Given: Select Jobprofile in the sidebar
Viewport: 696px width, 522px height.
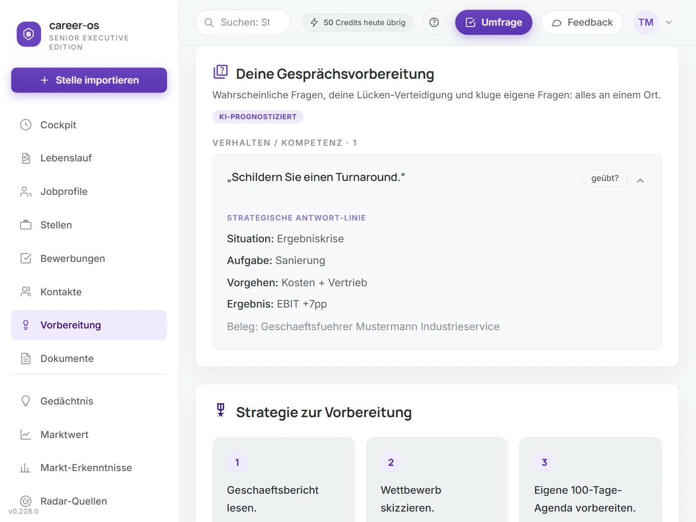Looking at the screenshot, I should pyautogui.click(x=89, y=192).
